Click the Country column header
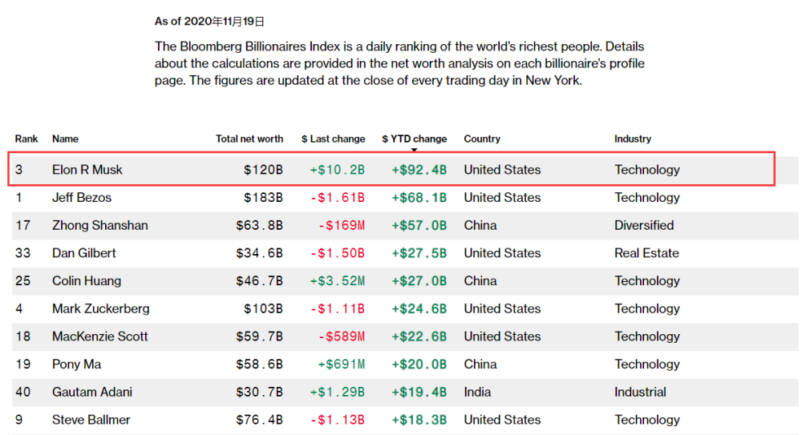The width and height of the screenshot is (802, 435). 482,139
